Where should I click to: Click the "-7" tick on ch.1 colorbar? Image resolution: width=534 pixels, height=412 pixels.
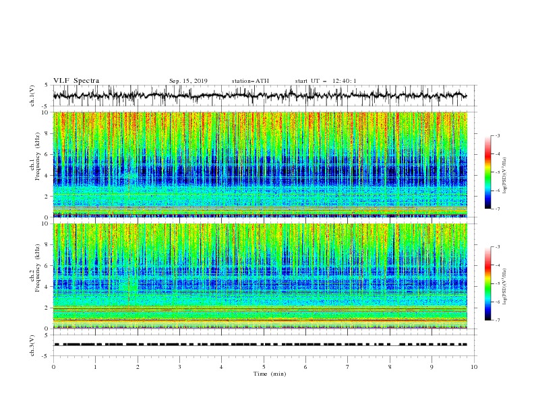[497, 209]
